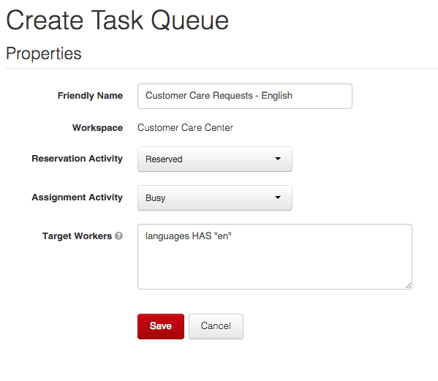Click the Create Task Queue heading
438x381 pixels.
(118, 20)
